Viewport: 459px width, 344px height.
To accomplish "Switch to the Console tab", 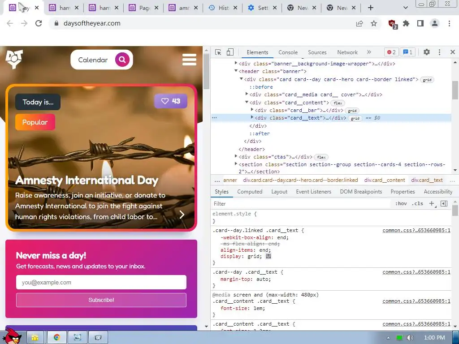I will [x=288, y=52].
